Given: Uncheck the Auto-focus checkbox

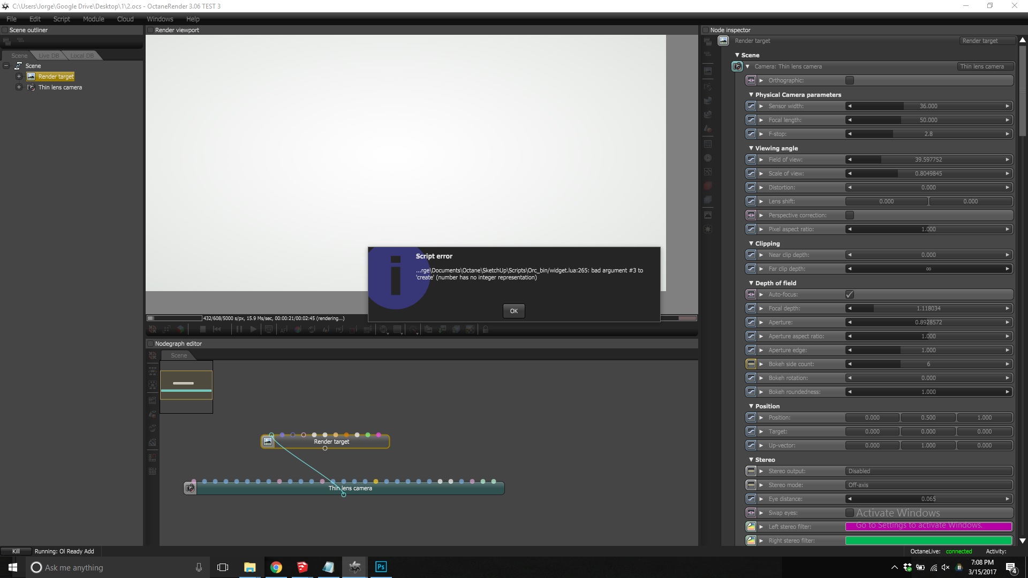Looking at the screenshot, I should (x=849, y=294).
